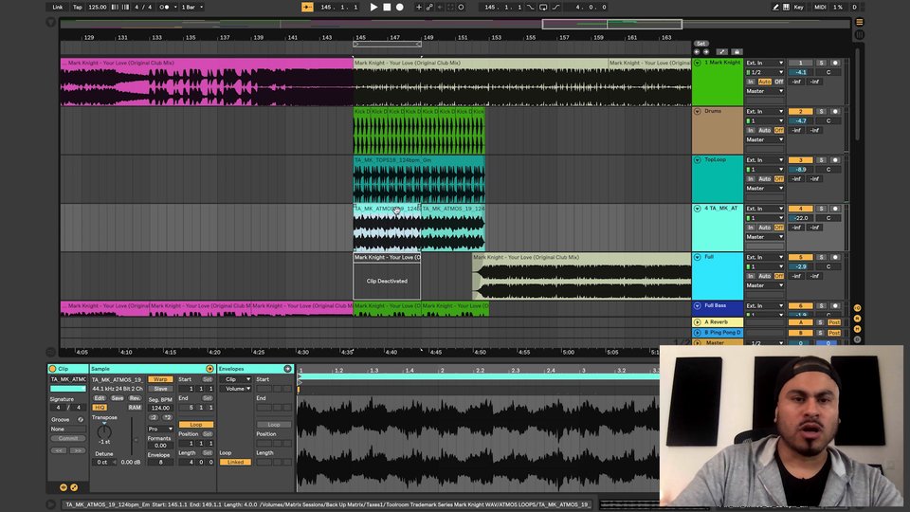Fold the TopLoop track
The image size is (910, 512).
click(698, 159)
